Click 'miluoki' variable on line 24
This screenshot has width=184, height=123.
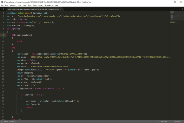[25, 85]
